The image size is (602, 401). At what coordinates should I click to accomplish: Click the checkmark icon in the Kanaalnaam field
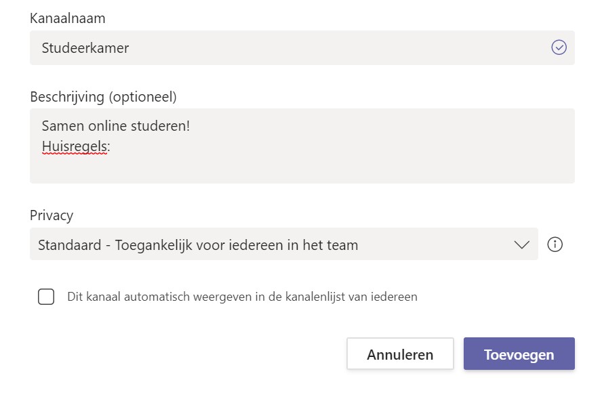[x=559, y=47]
